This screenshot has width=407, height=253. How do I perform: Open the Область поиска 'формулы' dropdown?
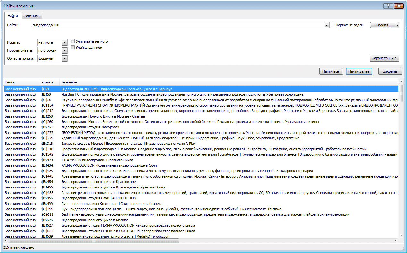click(x=64, y=58)
